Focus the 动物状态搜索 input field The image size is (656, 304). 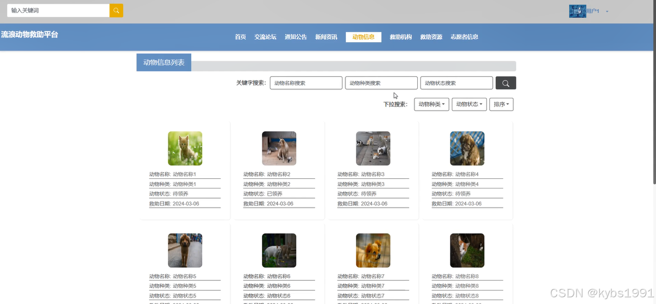pos(457,83)
